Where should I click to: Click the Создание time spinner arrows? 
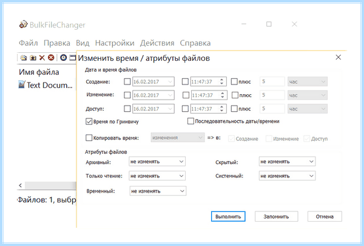tap(221, 81)
